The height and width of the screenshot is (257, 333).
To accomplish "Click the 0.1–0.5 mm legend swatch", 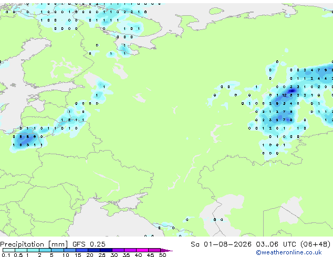I will coord(9,250).
